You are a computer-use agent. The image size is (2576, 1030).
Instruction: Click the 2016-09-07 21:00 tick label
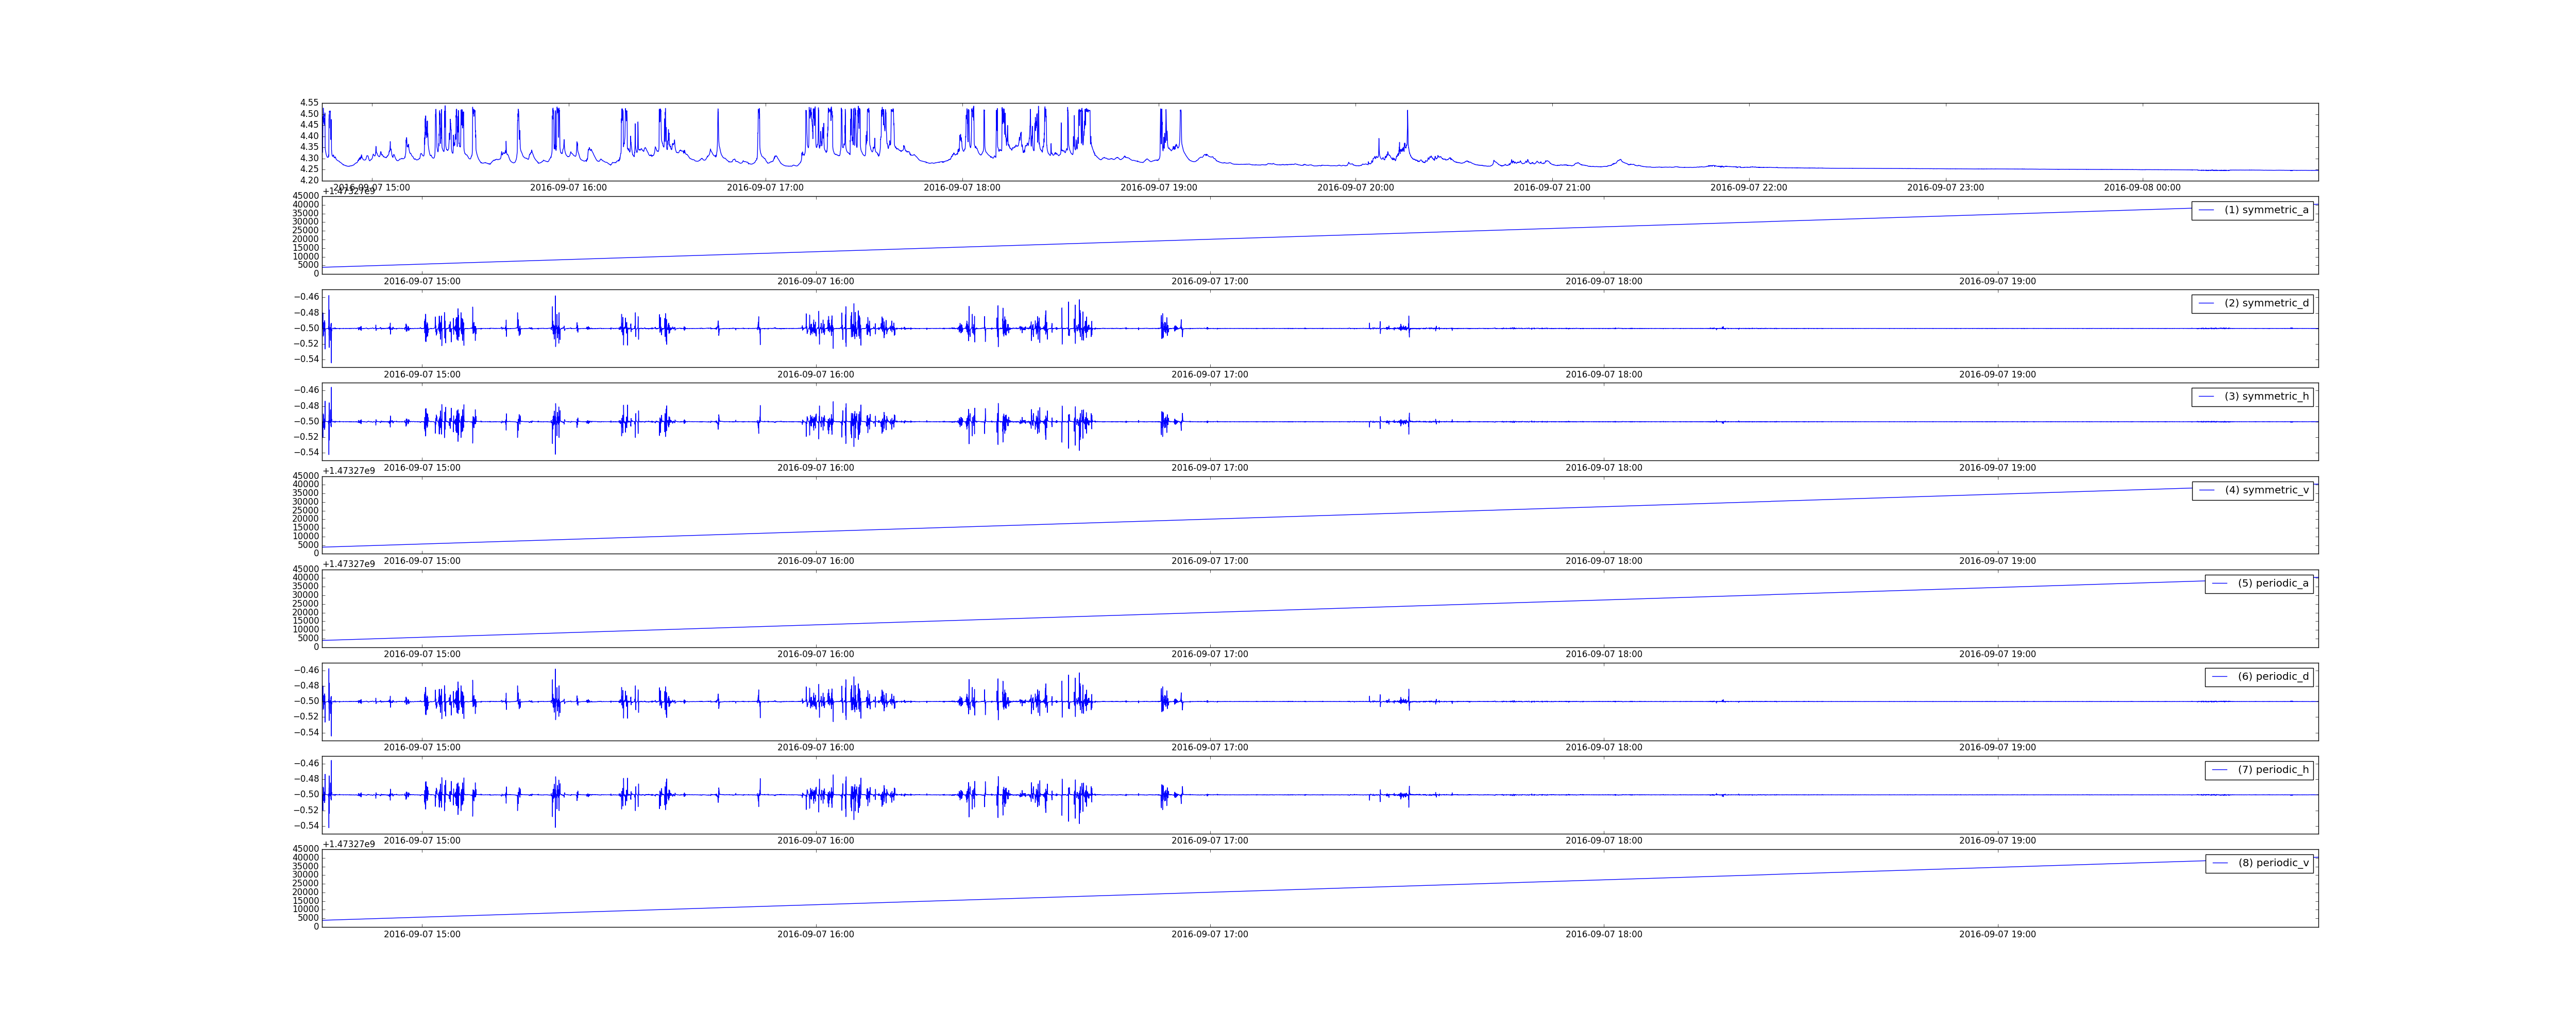pos(1552,188)
